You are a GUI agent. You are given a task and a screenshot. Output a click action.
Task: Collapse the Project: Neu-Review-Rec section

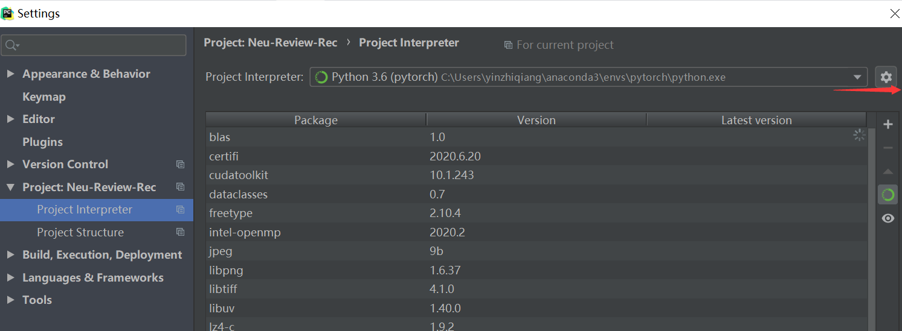[10, 187]
